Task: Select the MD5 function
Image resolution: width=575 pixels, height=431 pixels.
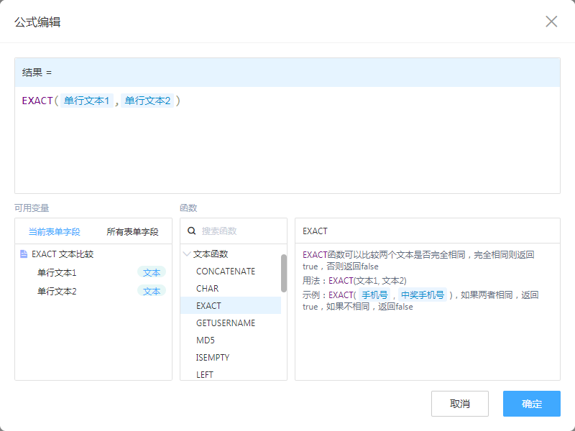Action: coord(206,340)
